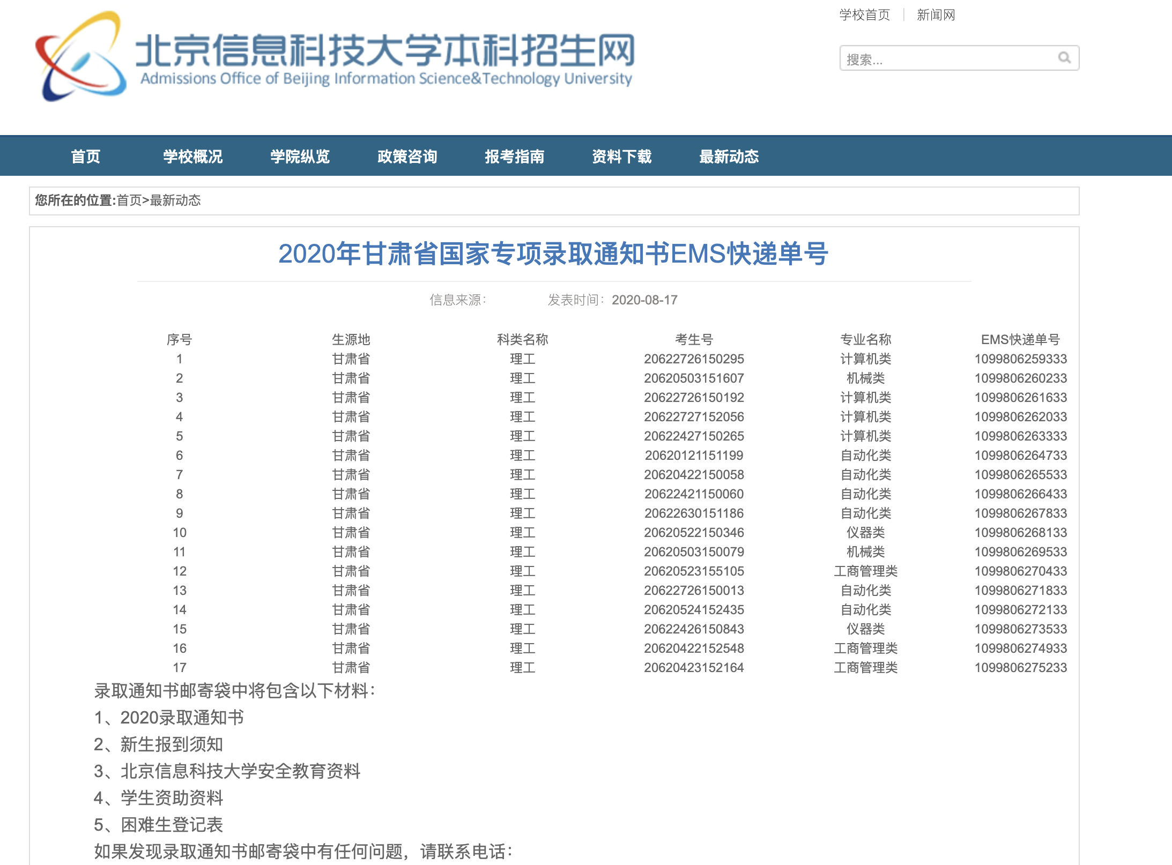The image size is (1172, 865).
Task: Click EMS number 1099806270433
Action: (x=1021, y=571)
